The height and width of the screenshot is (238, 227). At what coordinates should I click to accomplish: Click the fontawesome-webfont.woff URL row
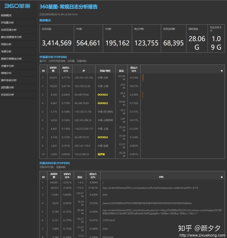[x=150, y=188]
